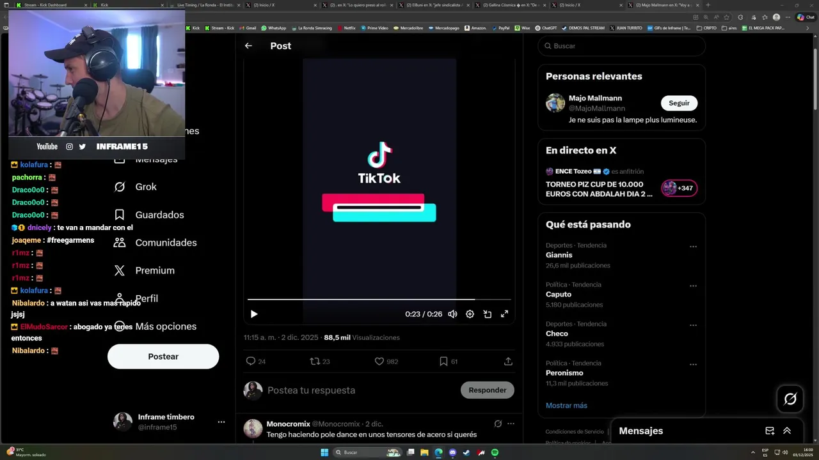Go back using the Post arrow

[248, 46]
